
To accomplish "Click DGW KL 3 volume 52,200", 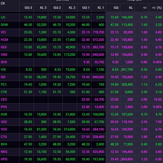I will (42, 25).
